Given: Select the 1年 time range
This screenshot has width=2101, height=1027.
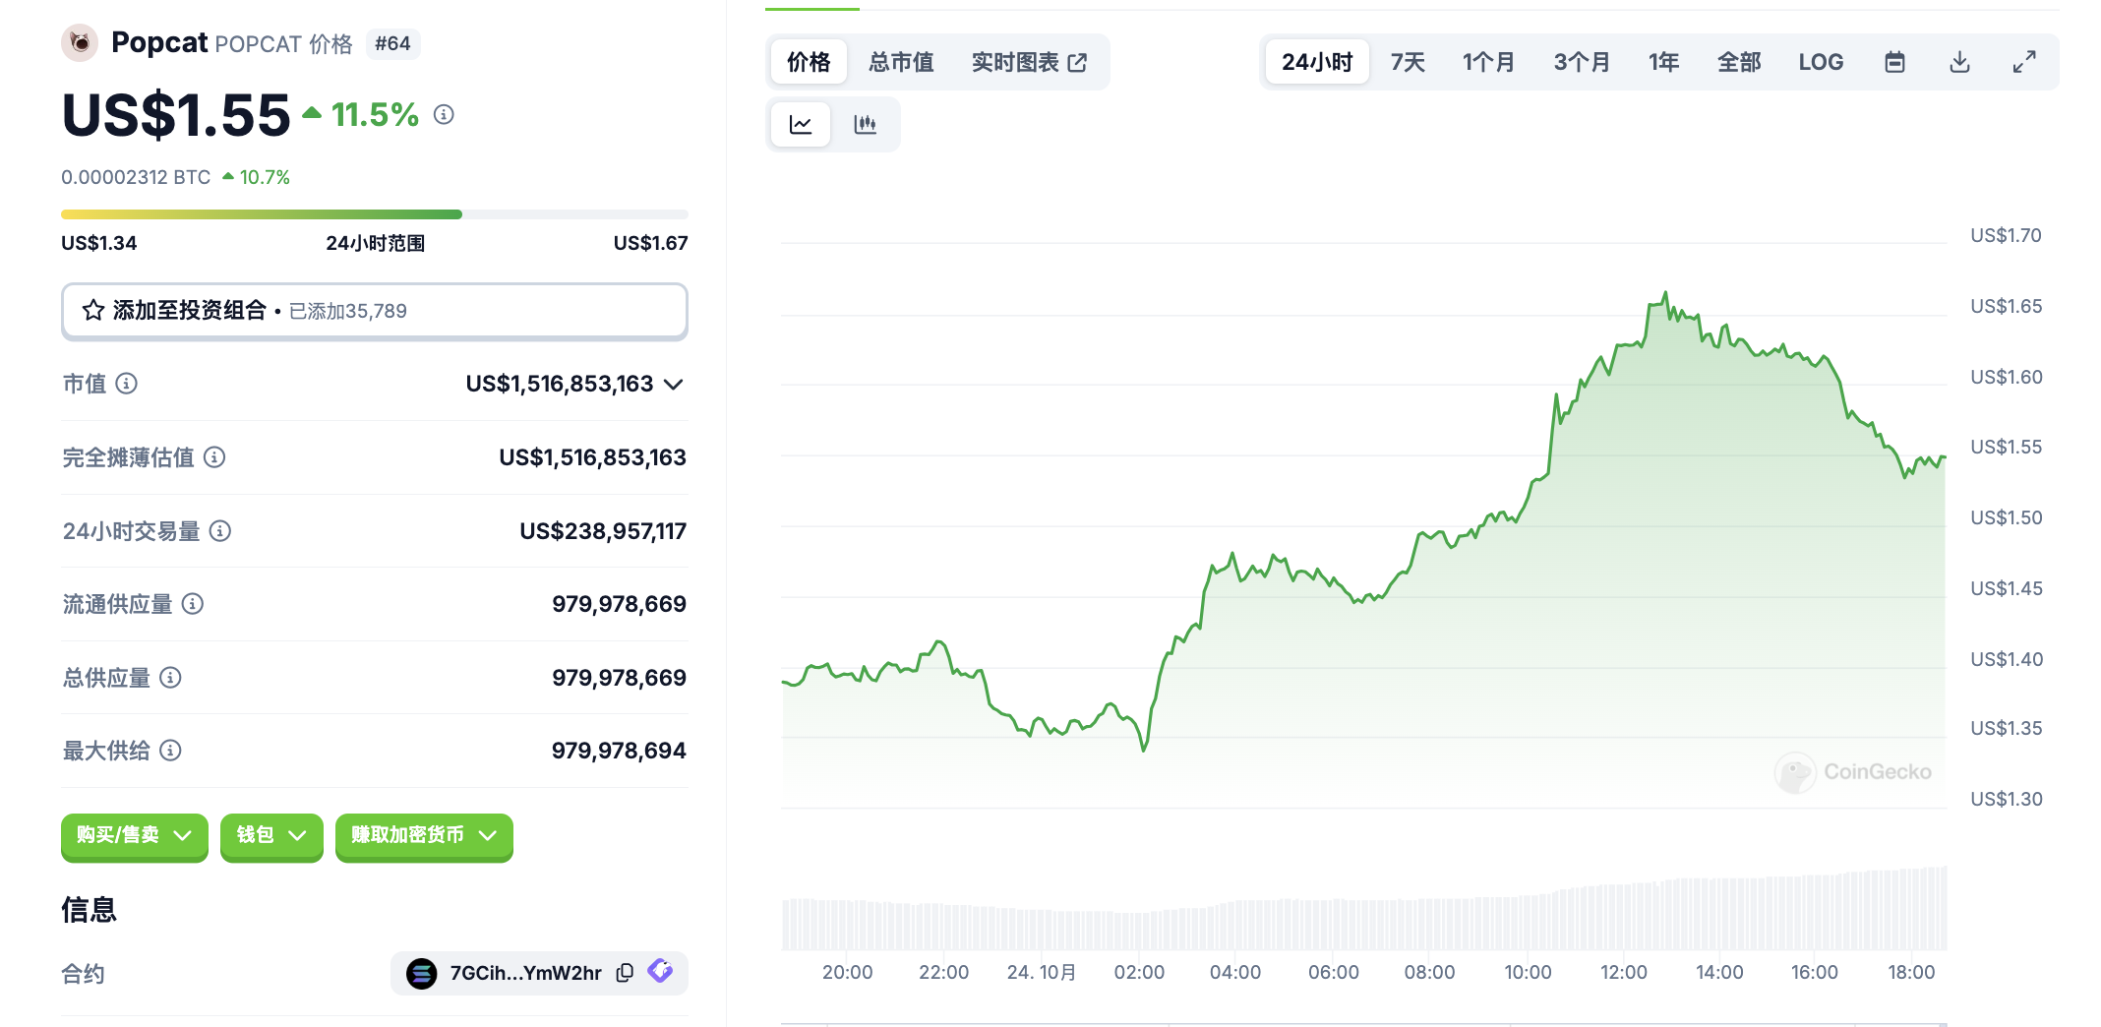Looking at the screenshot, I should 1663,63.
